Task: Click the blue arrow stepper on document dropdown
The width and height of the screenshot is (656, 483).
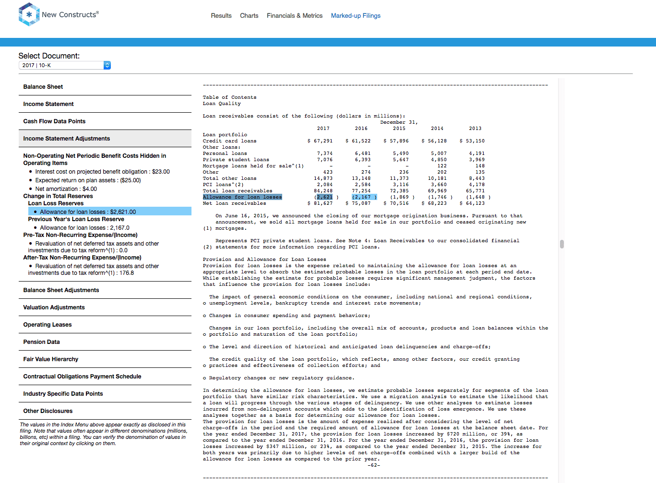Action: (107, 65)
